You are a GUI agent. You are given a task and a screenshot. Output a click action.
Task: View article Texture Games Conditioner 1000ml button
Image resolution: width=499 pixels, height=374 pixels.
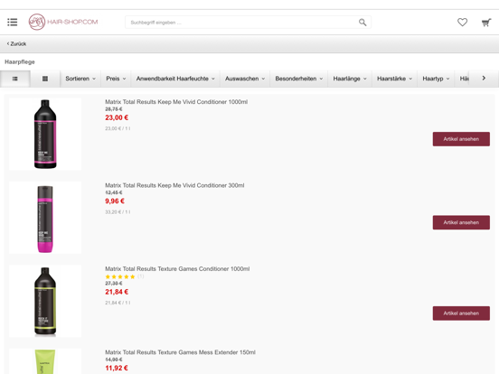[461, 313]
